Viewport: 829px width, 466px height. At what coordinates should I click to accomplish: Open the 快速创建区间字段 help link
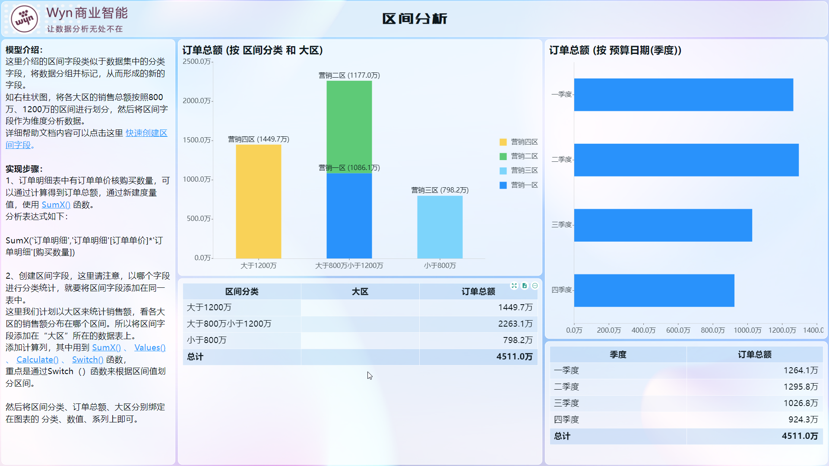[146, 133]
